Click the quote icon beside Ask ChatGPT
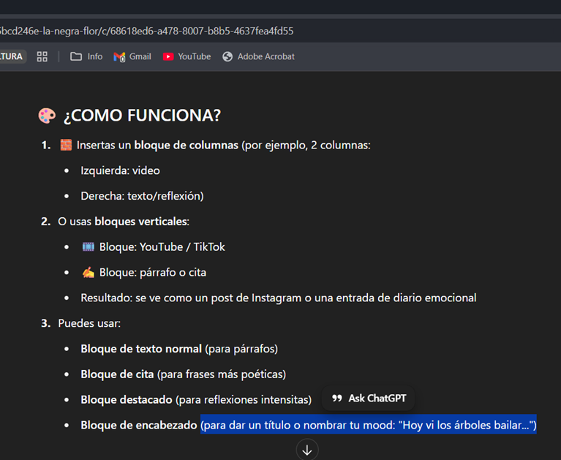561x460 pixels. pos(337,399)
